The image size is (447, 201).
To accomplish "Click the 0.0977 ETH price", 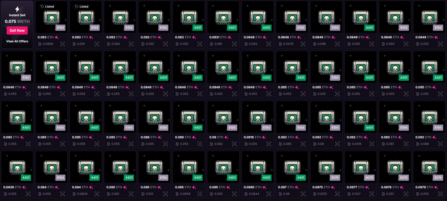I will click(x=355, y=187).
